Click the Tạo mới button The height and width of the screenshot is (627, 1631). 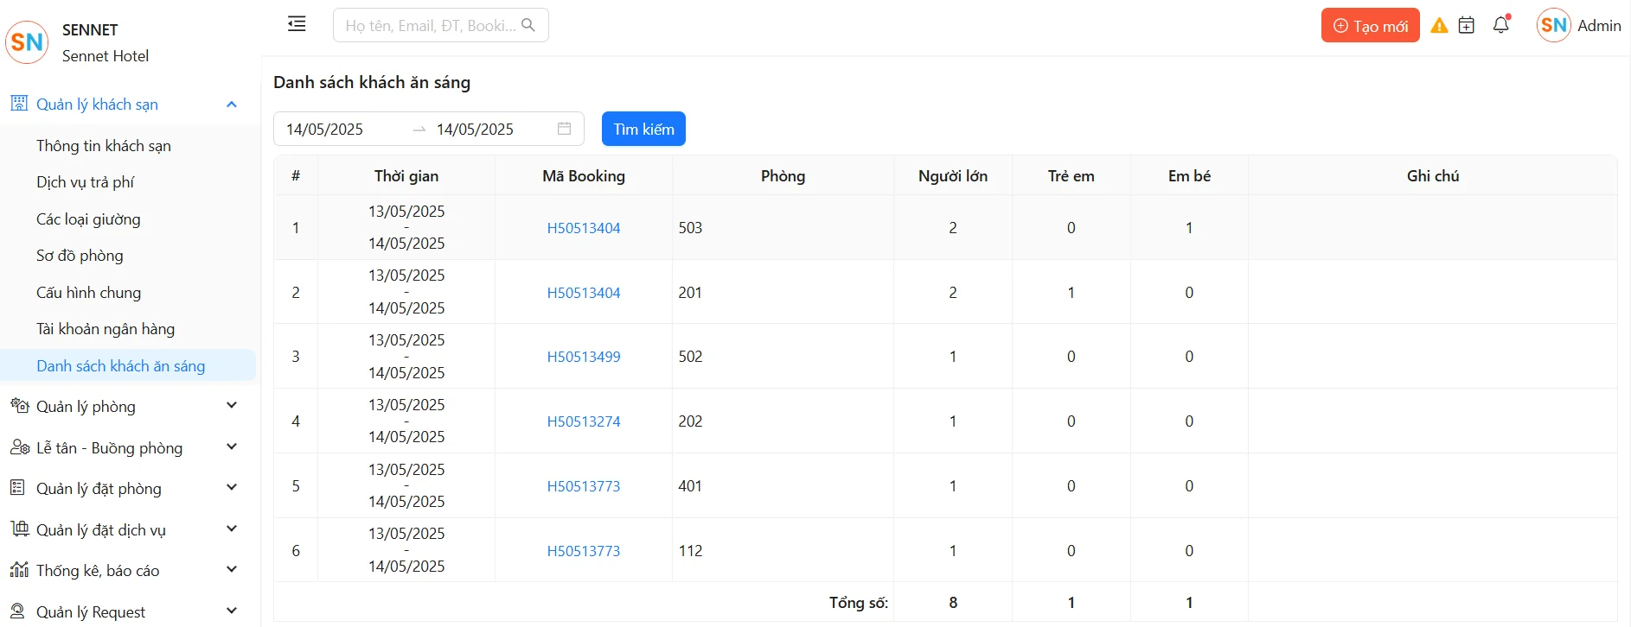[x=1370, y=26]
